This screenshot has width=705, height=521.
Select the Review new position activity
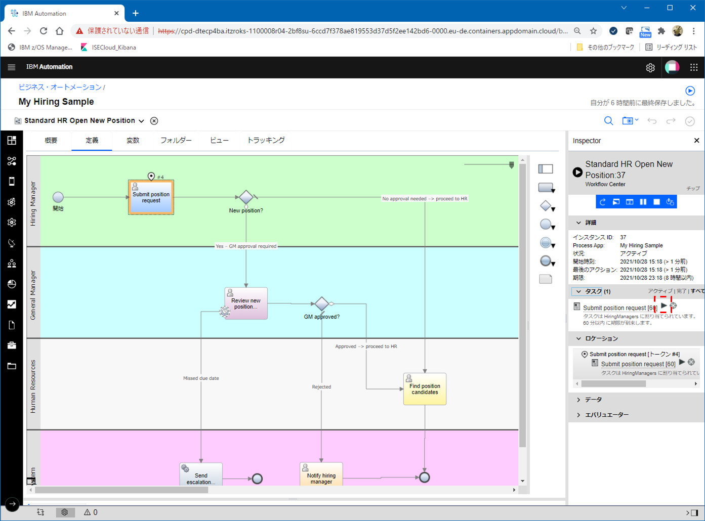click(246, 303)
